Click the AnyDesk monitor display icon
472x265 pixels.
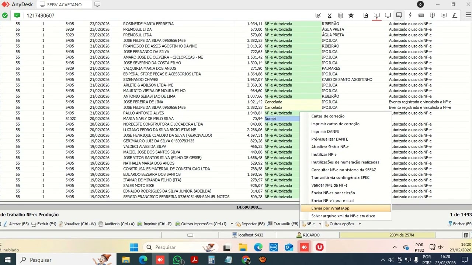pos(388,15)
